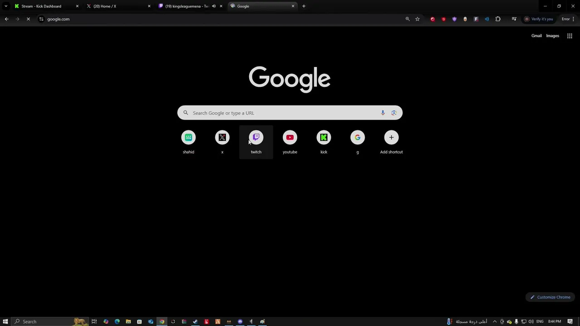Close the (20) Home / X tab
Screen dimensions: 580x326
(149, 6)
